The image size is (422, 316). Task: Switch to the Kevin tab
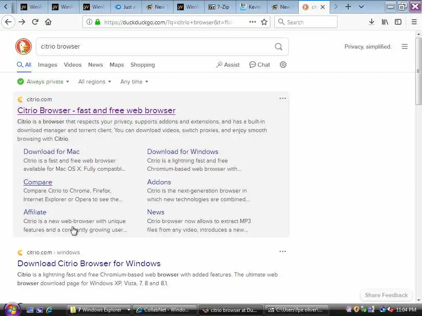coord(251,7)
